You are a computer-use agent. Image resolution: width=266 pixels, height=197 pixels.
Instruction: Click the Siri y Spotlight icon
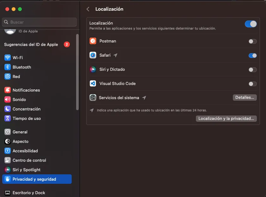click(x=8, y=170)
